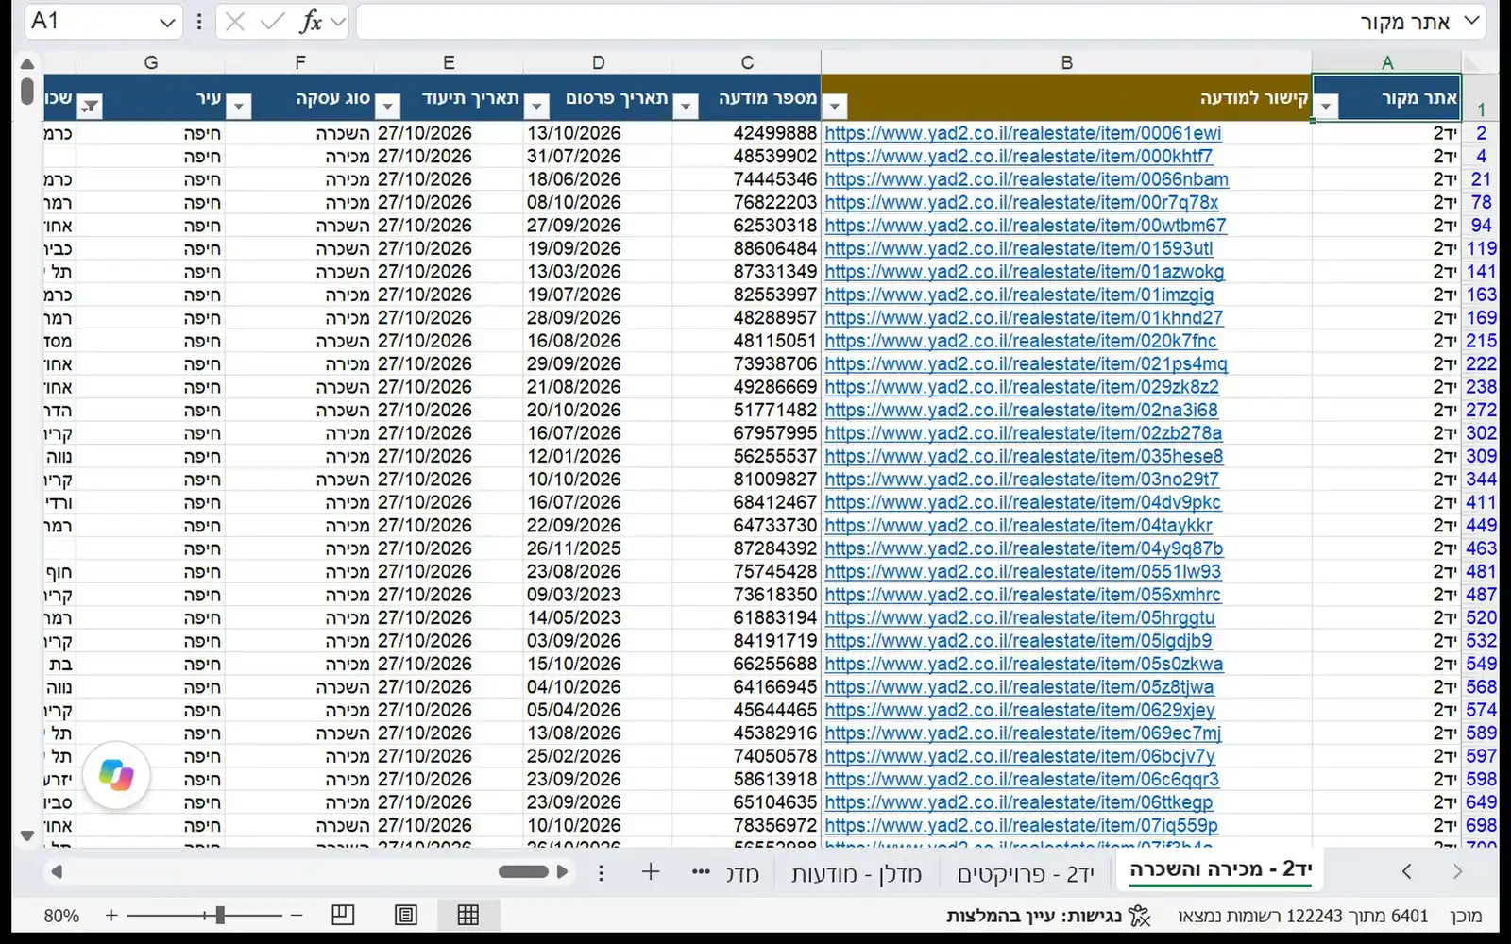Image resolution: width=1511 pixels, height=944 pixels.
Task: Select row header 215
Action: point(1481,341)
